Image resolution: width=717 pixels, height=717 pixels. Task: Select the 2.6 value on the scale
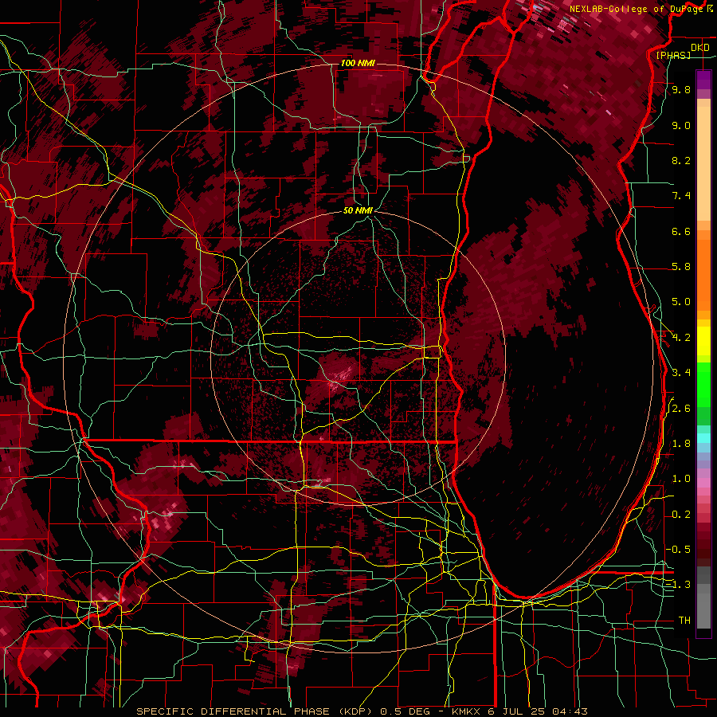(681, 409)
